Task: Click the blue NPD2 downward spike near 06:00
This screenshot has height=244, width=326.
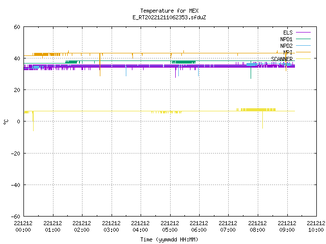Action: 198,71
